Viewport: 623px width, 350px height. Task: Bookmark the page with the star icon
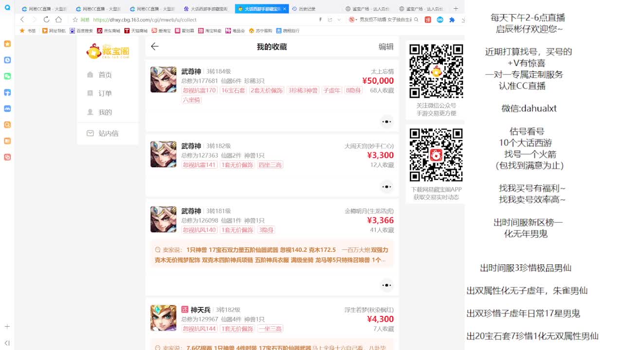[x=75, y=20]
